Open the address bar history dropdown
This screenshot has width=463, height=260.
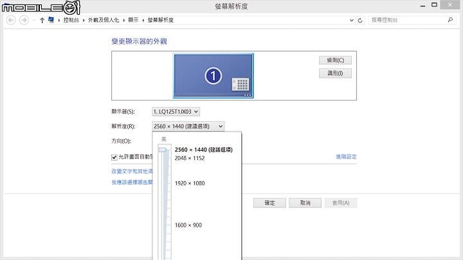pyautogui.click(x=351, y=21)
